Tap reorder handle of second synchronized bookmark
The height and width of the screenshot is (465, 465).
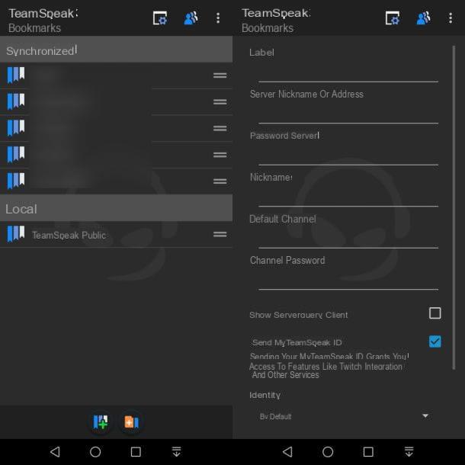pos(220,101)
